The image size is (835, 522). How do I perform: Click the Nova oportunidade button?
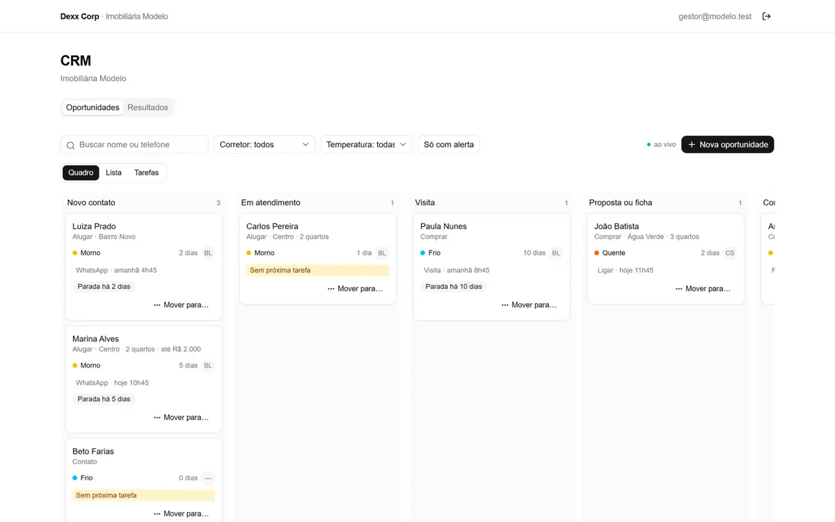click(727, 145)
